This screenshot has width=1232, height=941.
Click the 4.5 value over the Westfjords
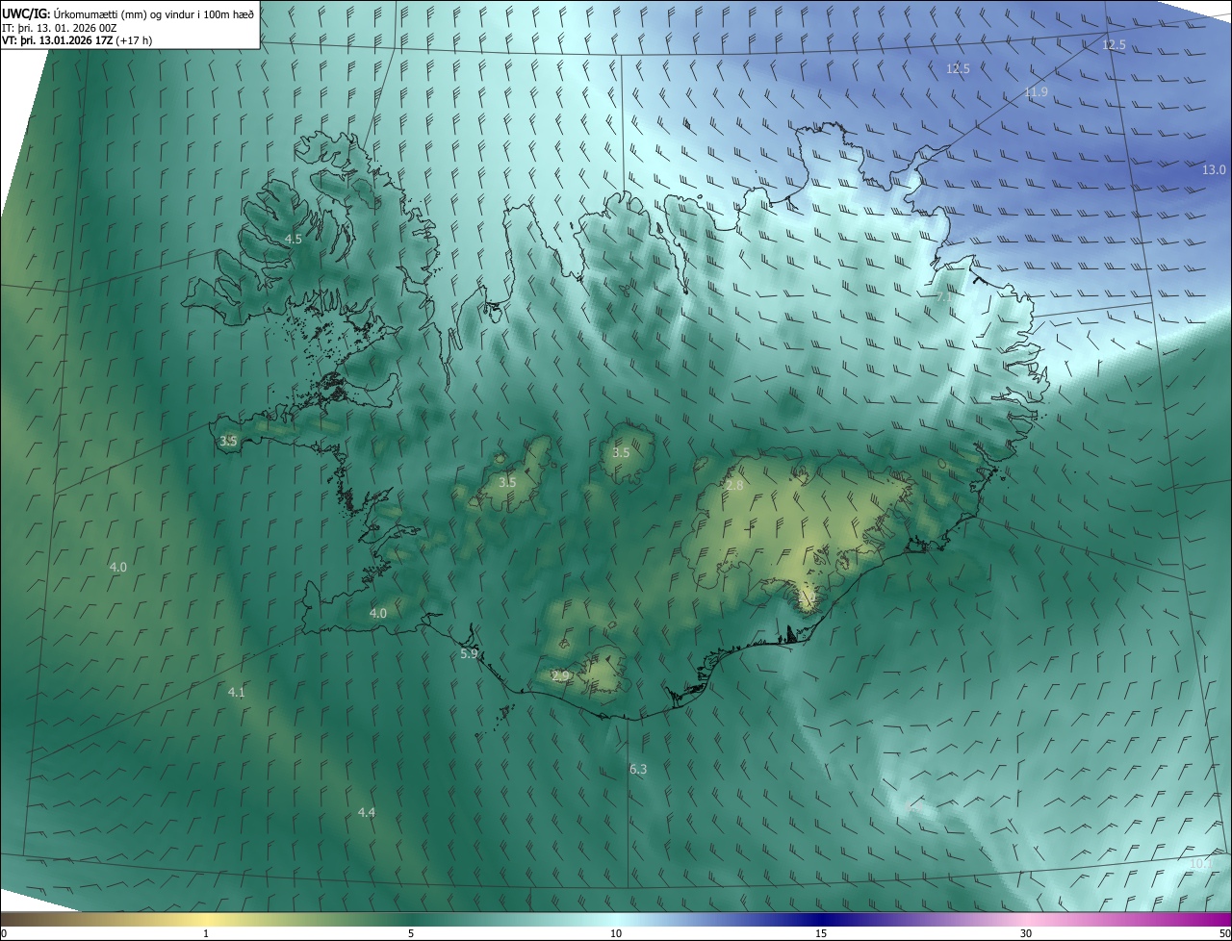tap(294, 239)
